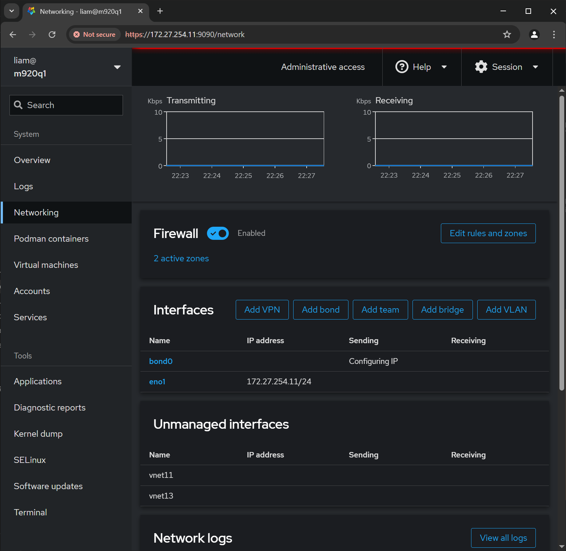Open the eno1 interface link
566x551 pixels.
157,382
